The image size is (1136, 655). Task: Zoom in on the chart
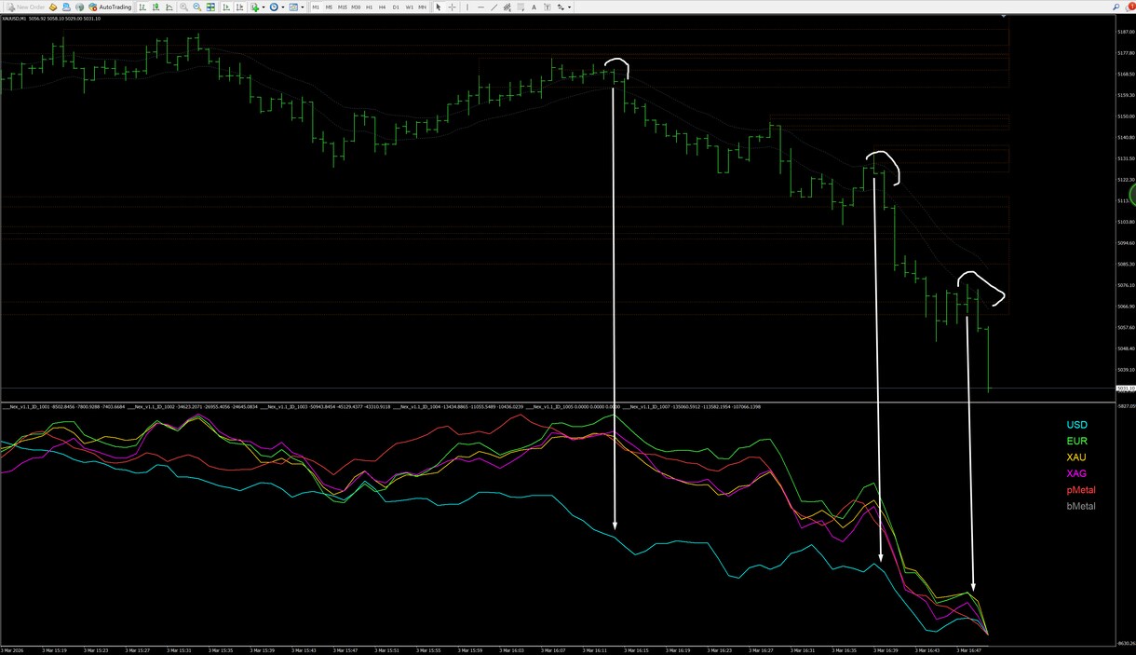[184, 7]
